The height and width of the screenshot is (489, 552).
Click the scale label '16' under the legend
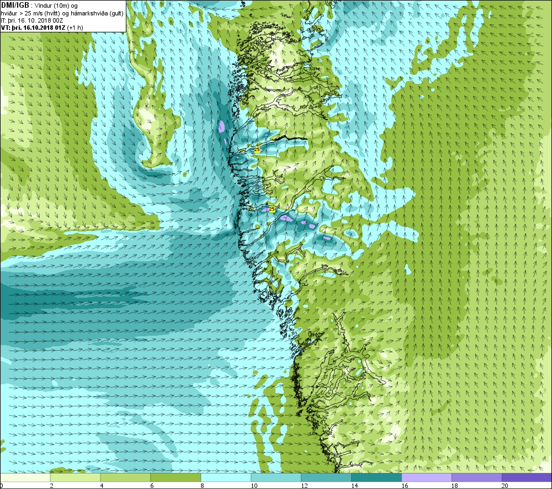(405, 486)
